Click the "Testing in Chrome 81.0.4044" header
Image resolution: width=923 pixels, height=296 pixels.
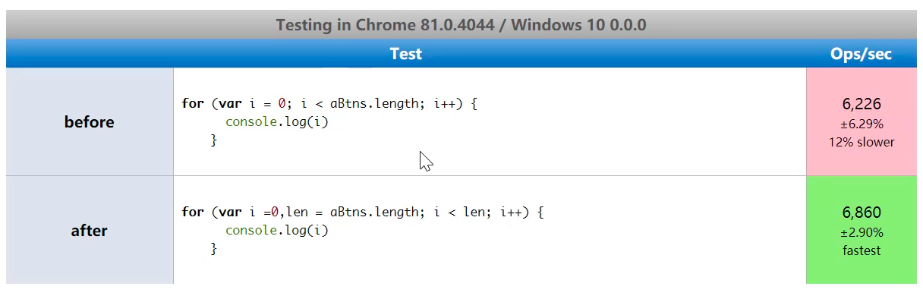point(461,24)
